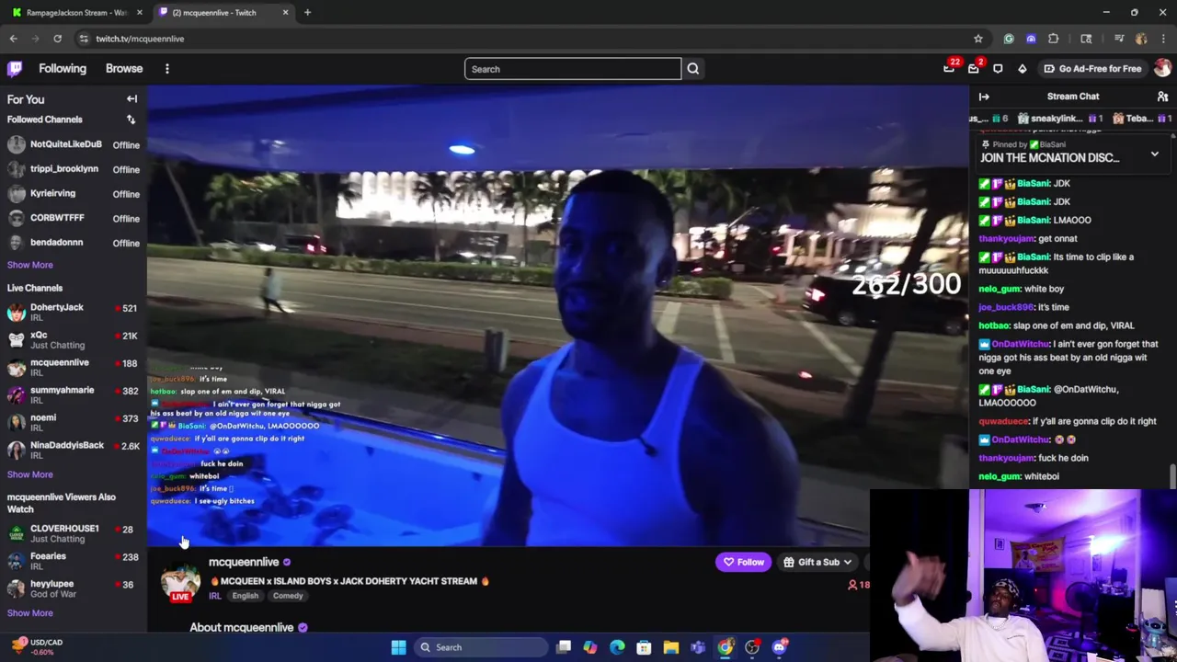Close the RampageJackson Stream tab
The width and height of the screenshot is (1177, 662).
pyautogui.click(x=140, y=12)
